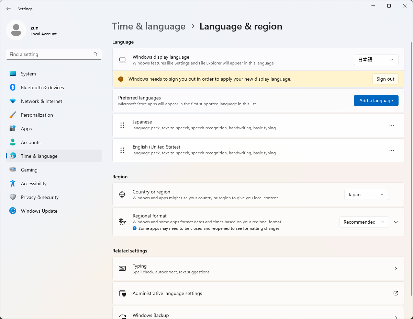Click the Windows display language laptop icon
Viewport: 413px width, 319px height.
[x=122, y=60]
